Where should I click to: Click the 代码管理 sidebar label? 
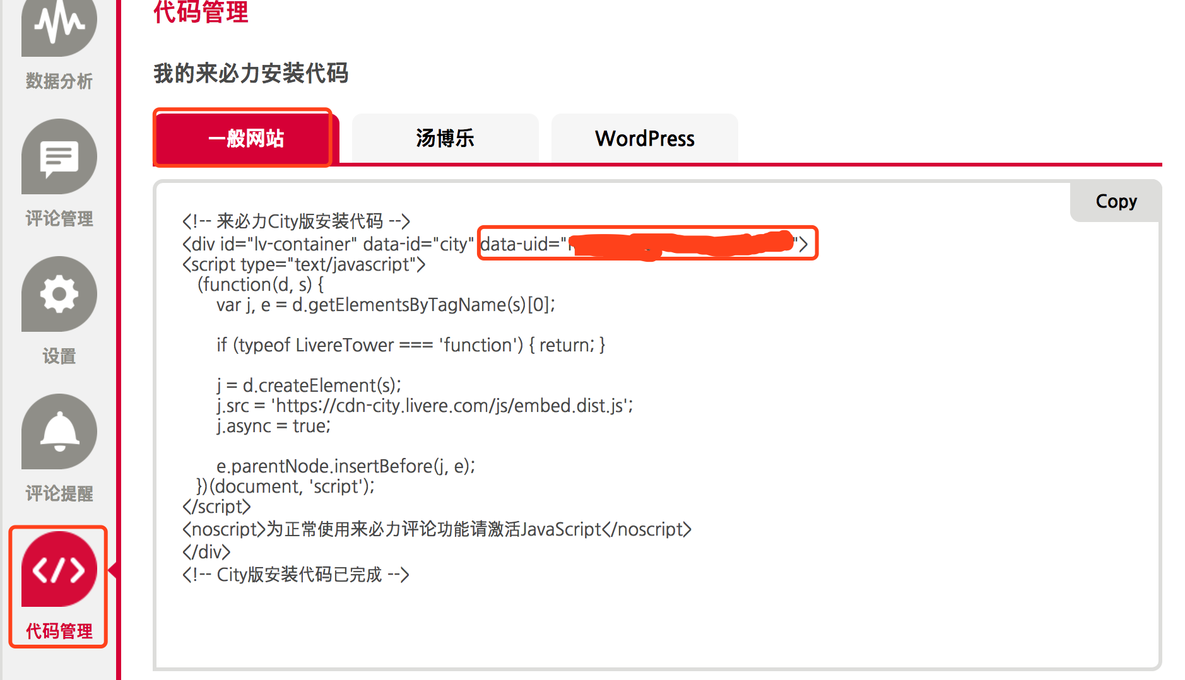coord(59,631)
